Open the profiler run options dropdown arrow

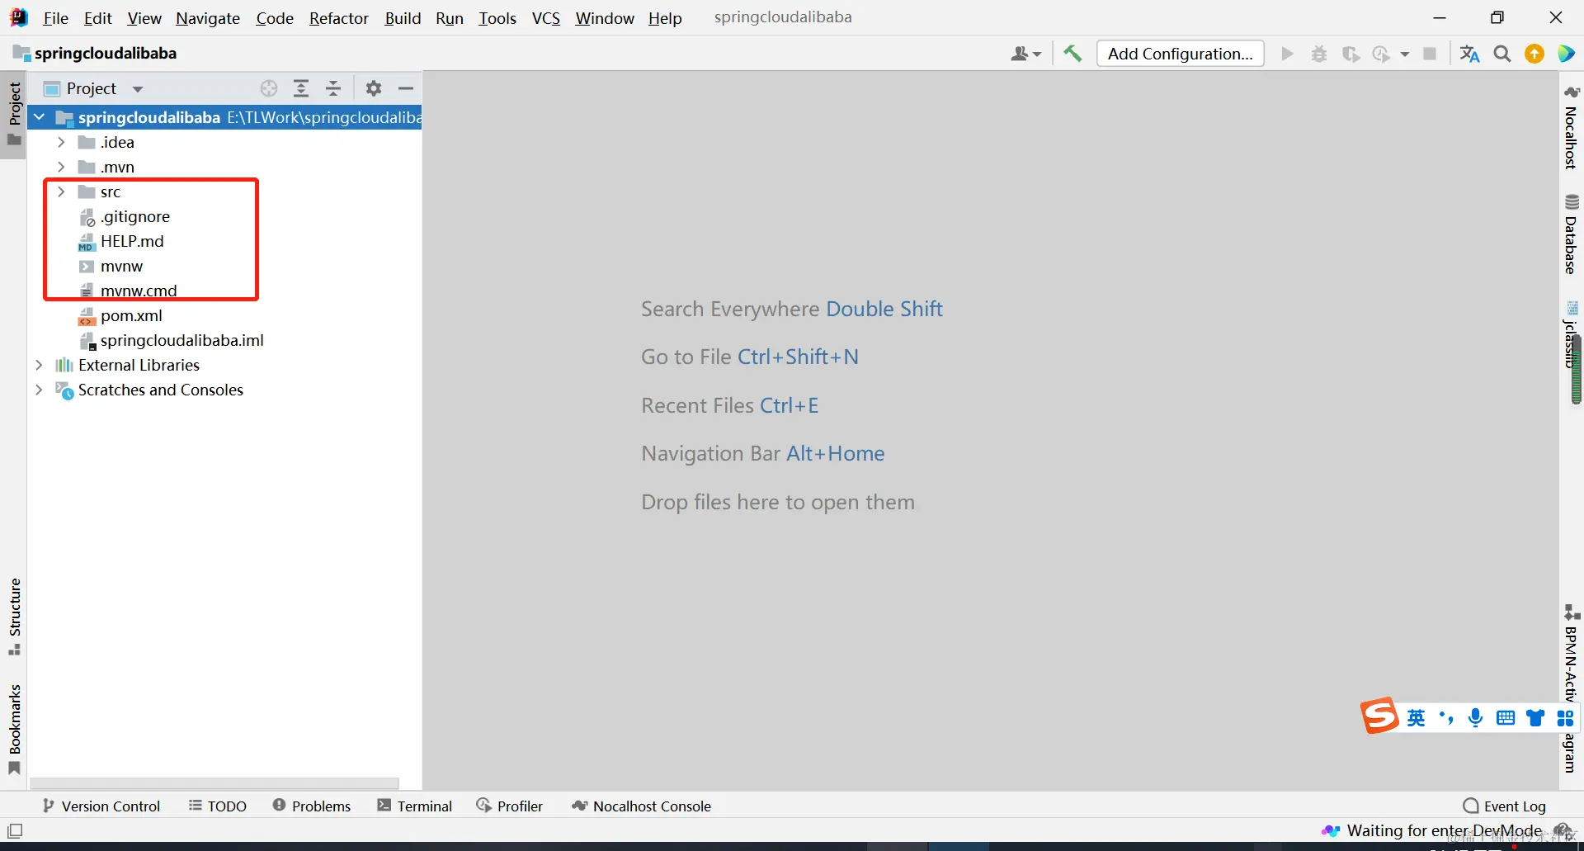pyautogui.click(x=1405, y=54)
